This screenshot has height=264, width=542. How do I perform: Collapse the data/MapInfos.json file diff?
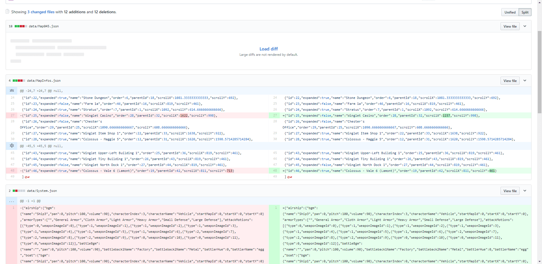coord(525,81)
